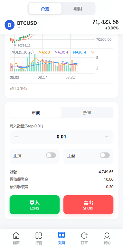Click the BTCUSD symbol name
Viewport: 123px width, 248px height.
point(27,23)
